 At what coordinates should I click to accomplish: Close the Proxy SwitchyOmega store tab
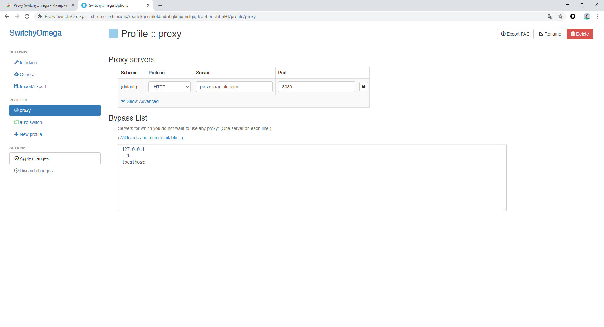[x=73, y=5]
